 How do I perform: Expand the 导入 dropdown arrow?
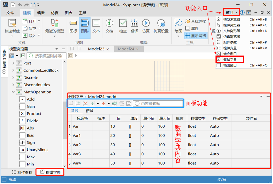tap(39, 35)
